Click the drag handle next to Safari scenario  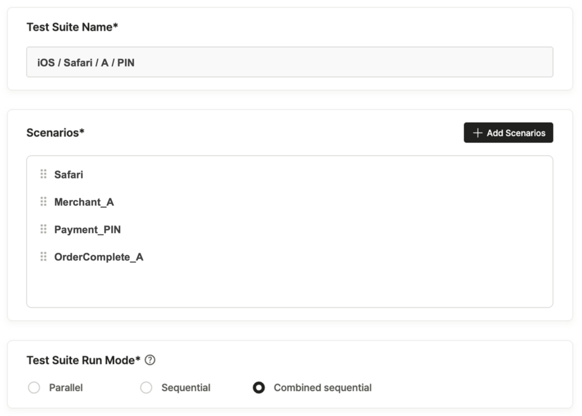click(43, 174)
